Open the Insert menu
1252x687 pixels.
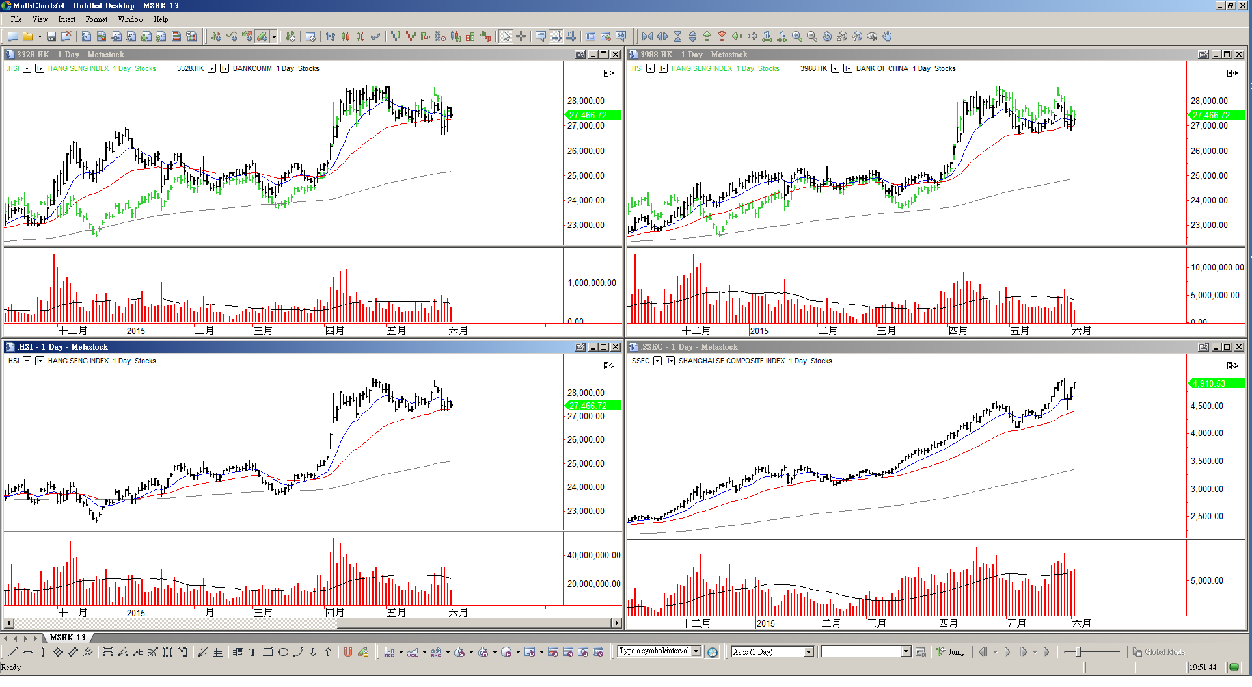pos(66,19)
